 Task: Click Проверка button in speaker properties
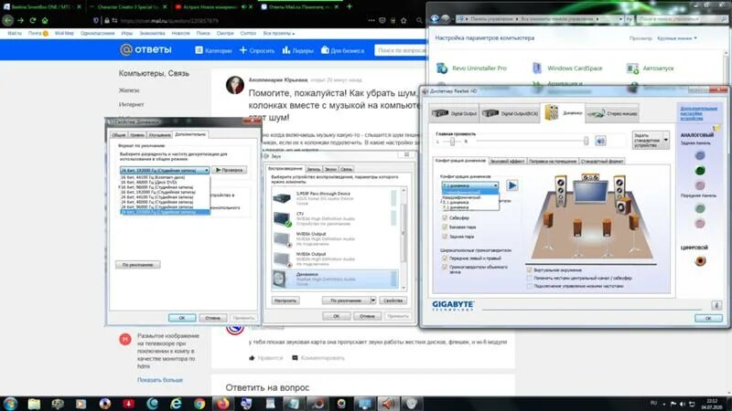click(229, 170)
